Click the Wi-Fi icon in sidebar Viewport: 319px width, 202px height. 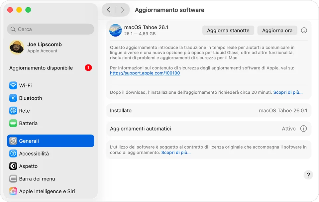point(13,85)
